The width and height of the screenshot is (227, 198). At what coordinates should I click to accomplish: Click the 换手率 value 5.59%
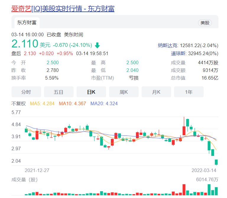(x=52, y=78)
